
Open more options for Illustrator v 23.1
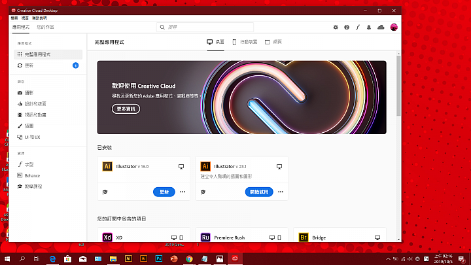tap(281, 192)
